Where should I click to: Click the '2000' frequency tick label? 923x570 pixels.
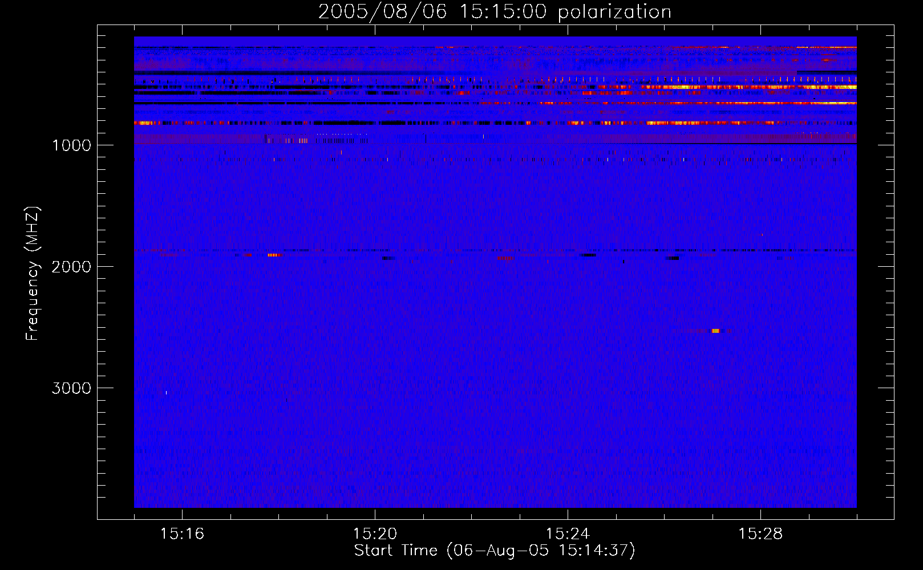(71, 267)
